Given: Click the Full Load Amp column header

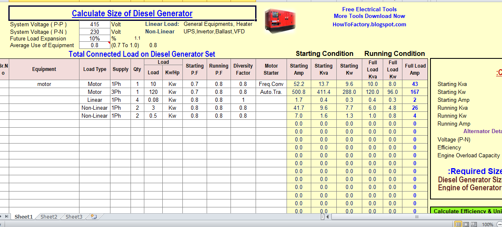Looking at the screenshot, I should click(x=415, y=69).
